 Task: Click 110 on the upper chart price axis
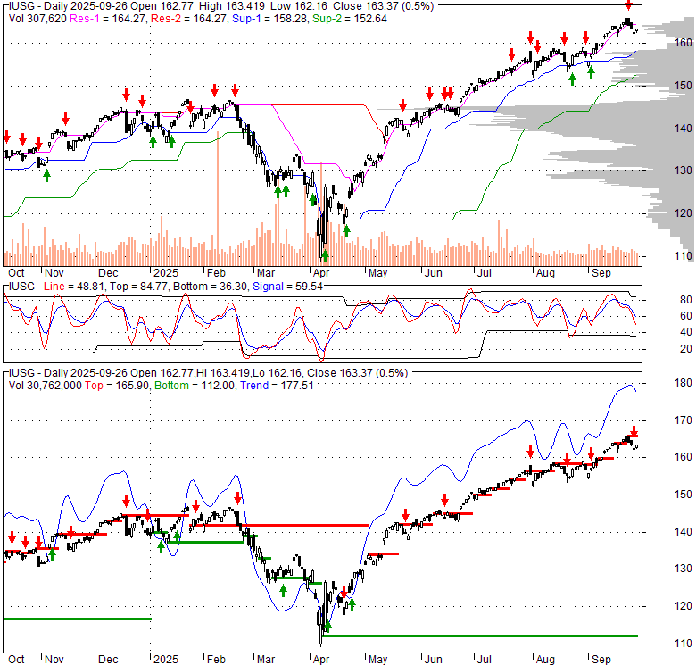tap(683, 255)
